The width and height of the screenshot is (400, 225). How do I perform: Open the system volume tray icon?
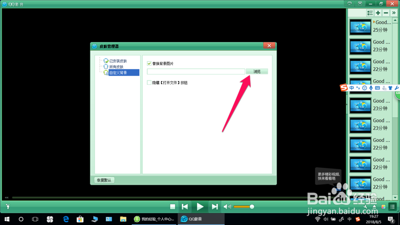[x=326, y=219]
